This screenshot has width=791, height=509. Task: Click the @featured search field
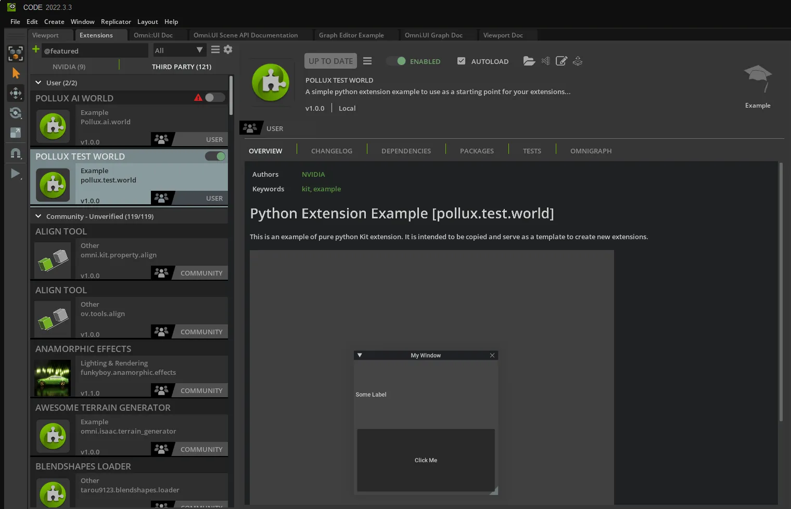pyautogui.click(x=95, y=50)
